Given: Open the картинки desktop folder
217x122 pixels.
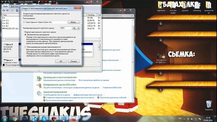Looking at the screenshot, I should click(x=161, y=6).
